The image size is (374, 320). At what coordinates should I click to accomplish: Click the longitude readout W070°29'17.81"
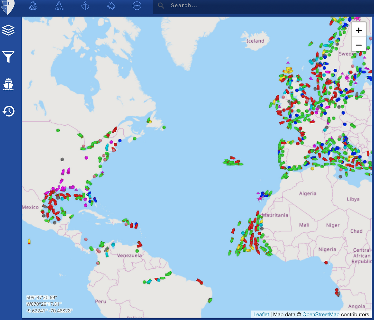(44, 304)
